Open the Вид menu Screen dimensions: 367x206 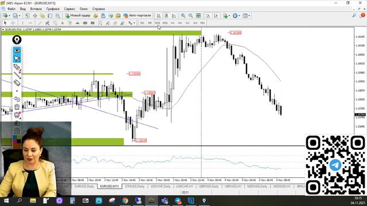coord(23,9)
